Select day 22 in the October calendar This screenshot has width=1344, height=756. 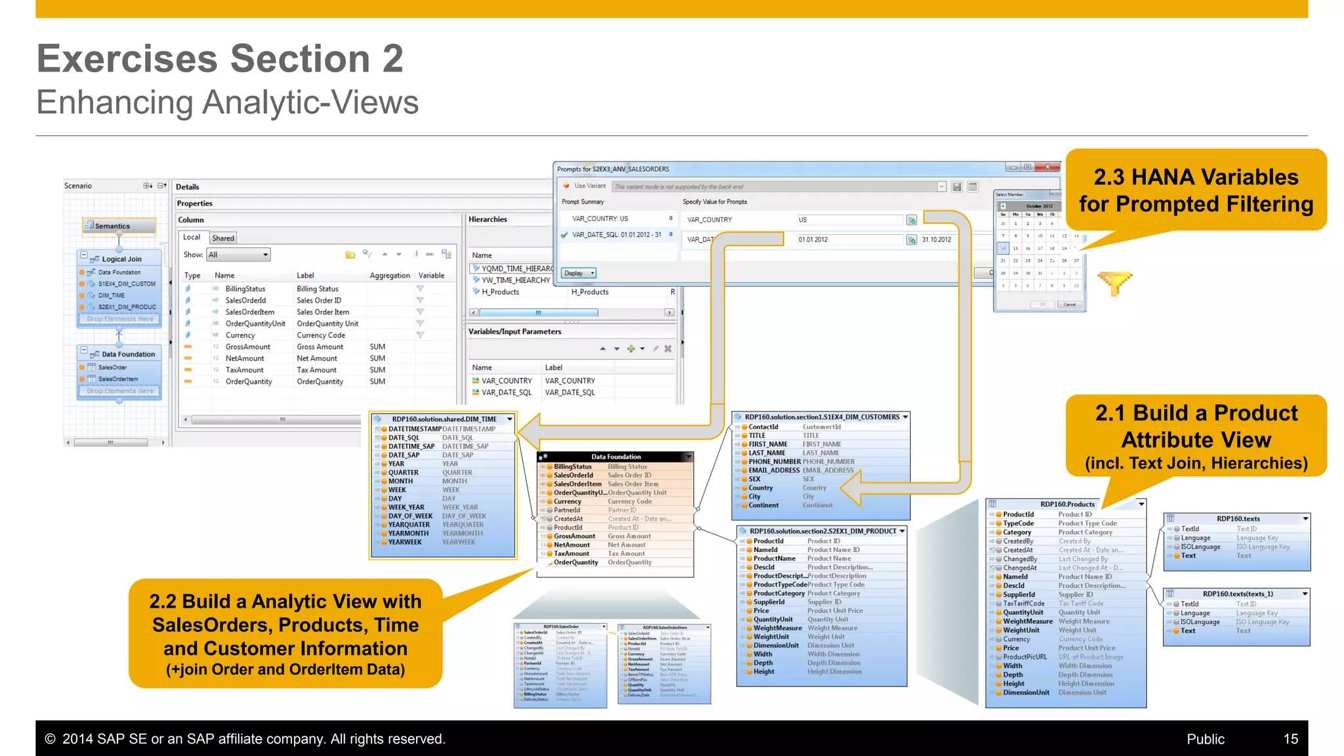click(x=1015, y=261)
